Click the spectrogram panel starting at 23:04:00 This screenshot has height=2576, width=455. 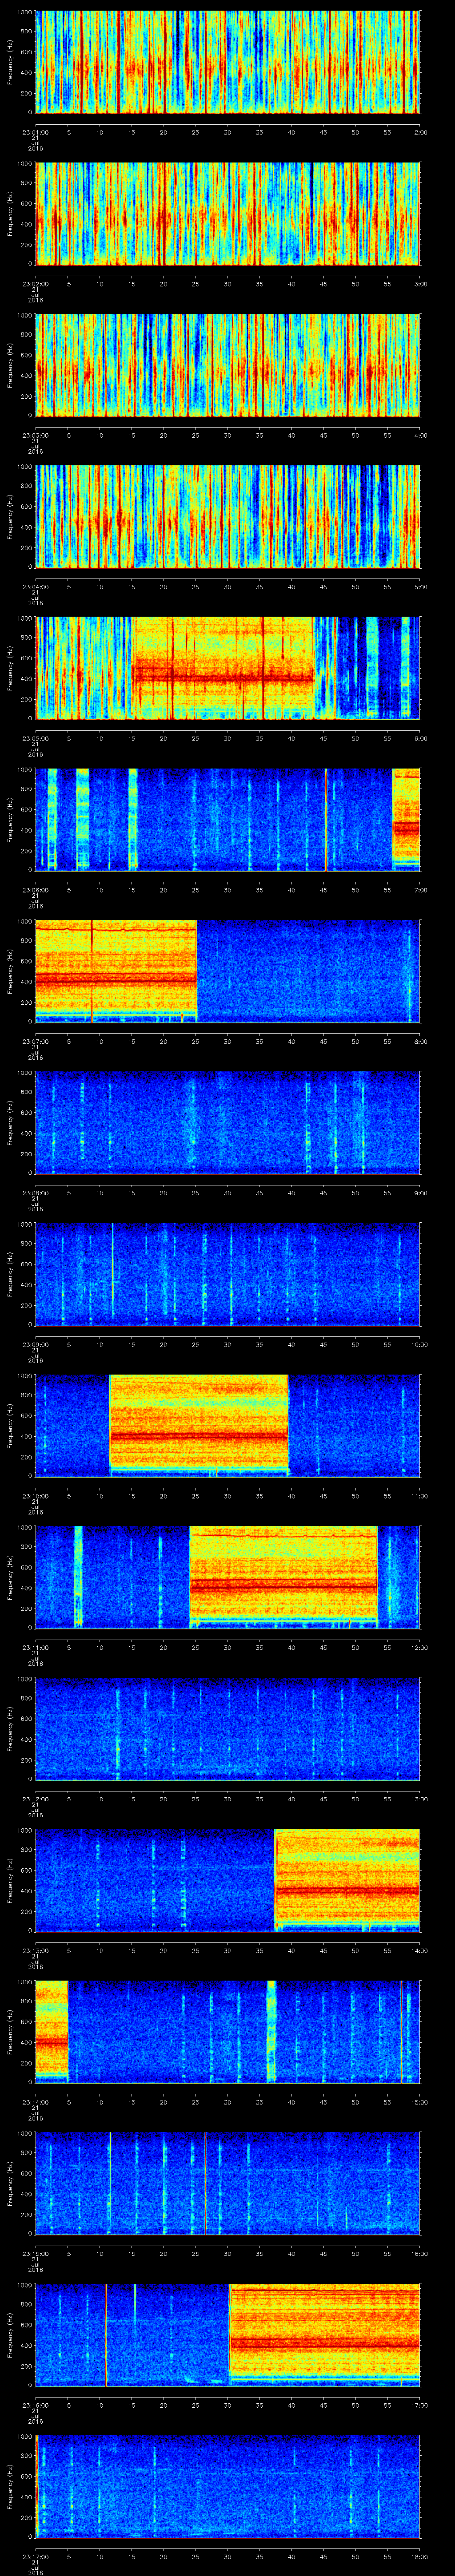tap(227, 516)
